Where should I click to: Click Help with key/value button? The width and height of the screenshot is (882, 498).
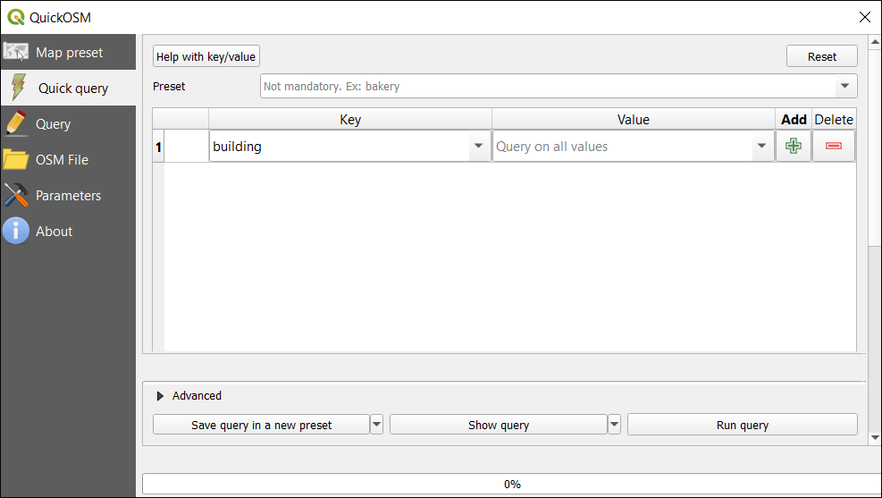click(x=206, y=56)
